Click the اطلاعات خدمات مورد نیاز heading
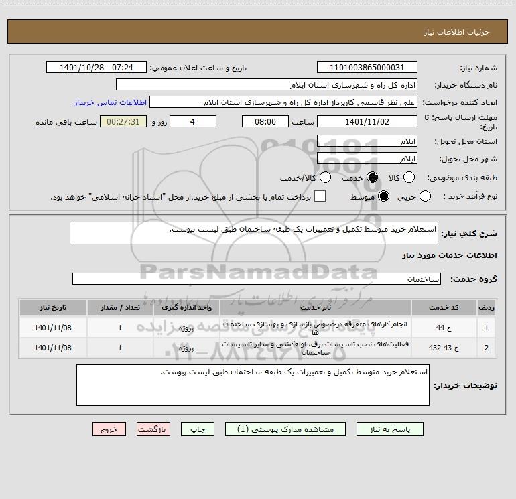This screenshot has width=516, height=499. (x=449, y=255)
